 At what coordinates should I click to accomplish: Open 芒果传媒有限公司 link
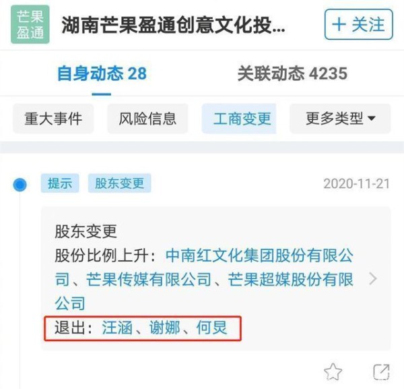pos(149,279)
